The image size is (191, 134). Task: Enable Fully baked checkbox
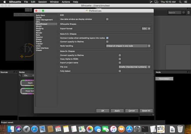coord(120,71)
